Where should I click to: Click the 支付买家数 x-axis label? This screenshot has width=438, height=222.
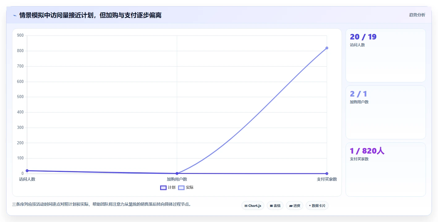coord(327,179)
